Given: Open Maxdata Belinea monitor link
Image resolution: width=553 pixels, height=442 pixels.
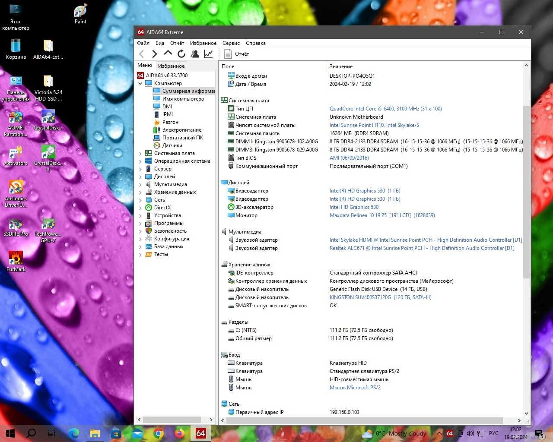Looking at the screenshot, I should tap(382, 215).
